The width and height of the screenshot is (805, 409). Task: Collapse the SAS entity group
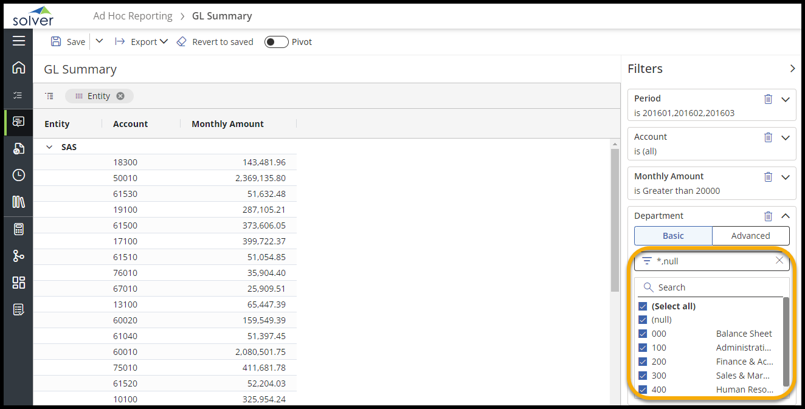click(x=49, y=147)
